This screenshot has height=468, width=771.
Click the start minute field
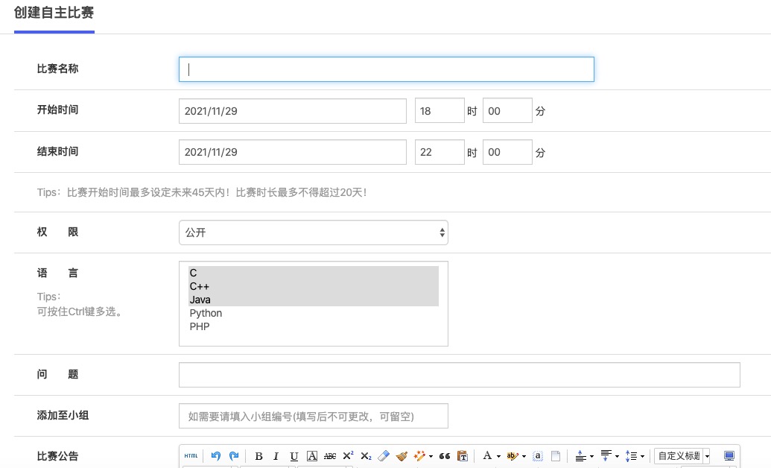pos(507,111)
